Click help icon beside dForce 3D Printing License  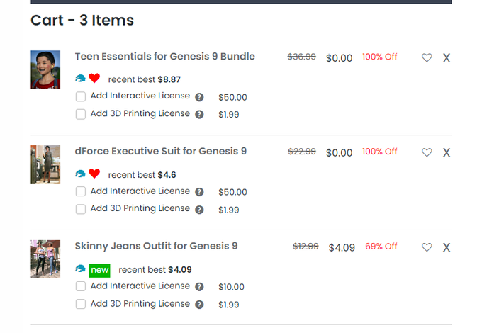pos(199,210)
